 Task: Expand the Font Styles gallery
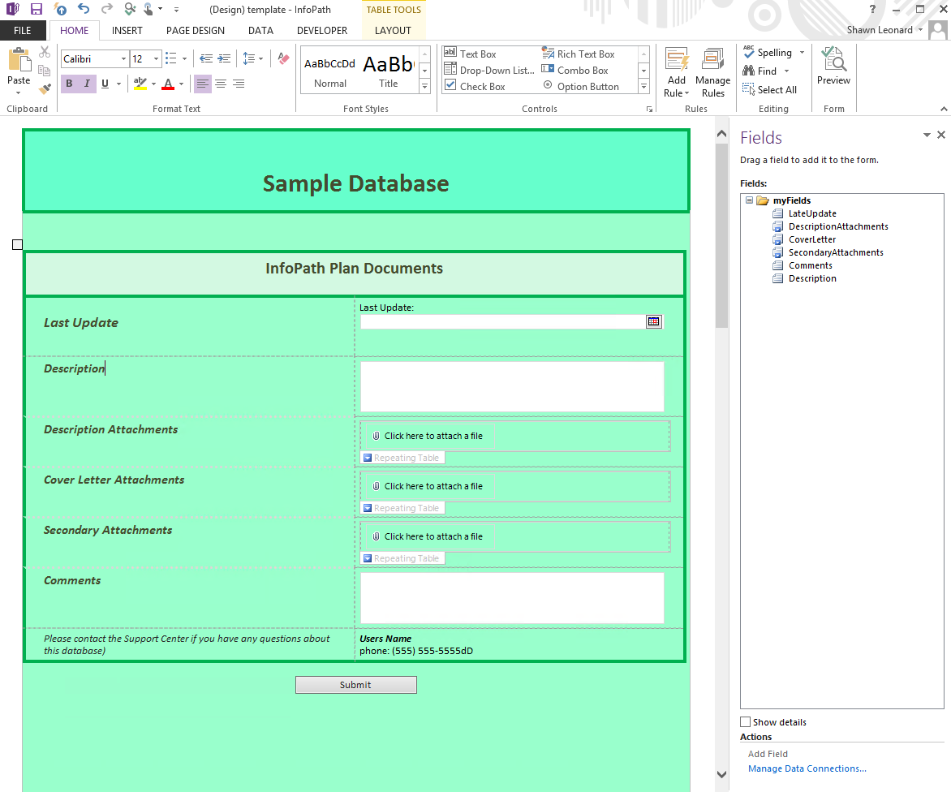pyautogui.click(x=425, y=87)
